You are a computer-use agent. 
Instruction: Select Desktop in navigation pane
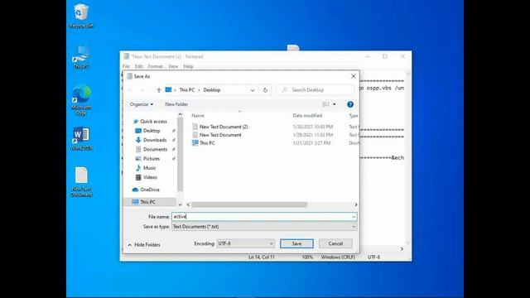147,131
